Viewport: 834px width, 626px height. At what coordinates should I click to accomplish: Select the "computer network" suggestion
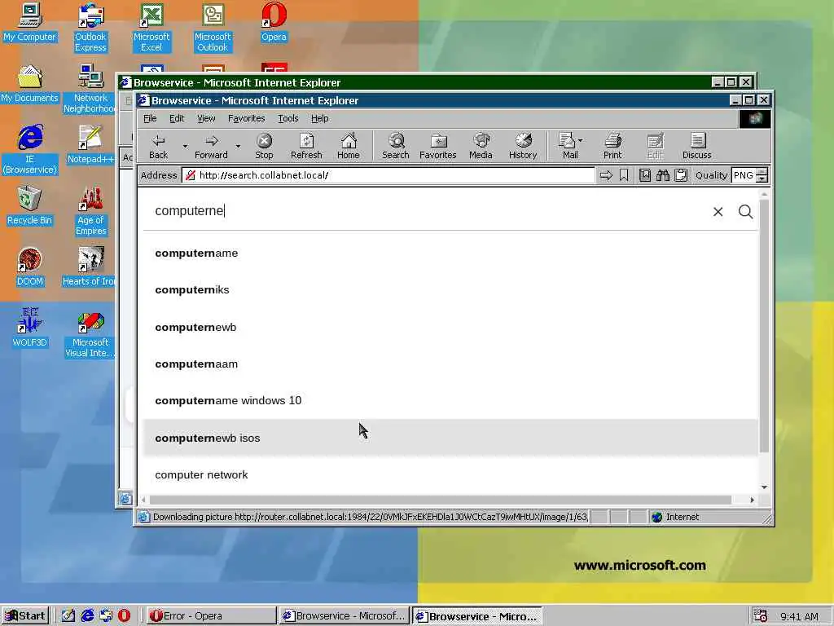450,475
